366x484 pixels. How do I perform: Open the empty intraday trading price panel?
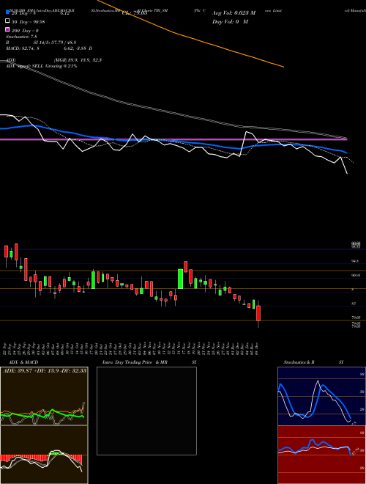146,411
